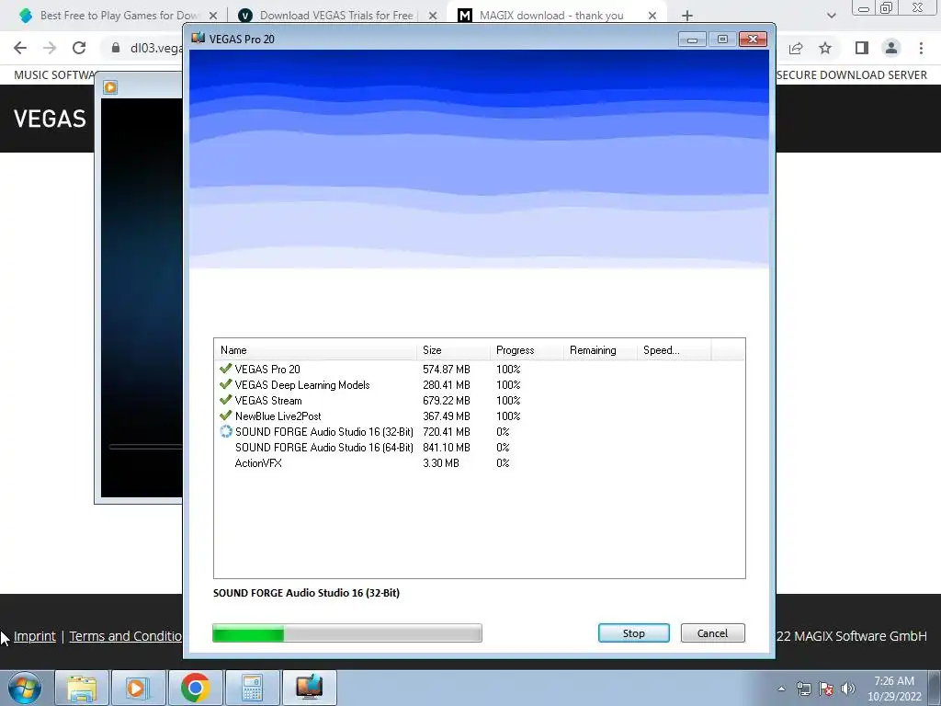Click green checkmark next to VEGAS Pro 20
The height and width of the screenshot is (706, 941).
(x=226, y=368)
